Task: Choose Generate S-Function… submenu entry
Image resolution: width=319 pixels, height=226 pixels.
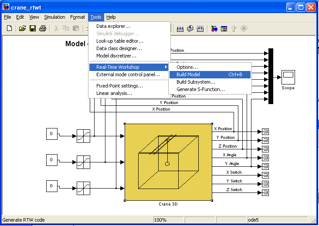Action: pyautogui.click(x=210, y=89)
